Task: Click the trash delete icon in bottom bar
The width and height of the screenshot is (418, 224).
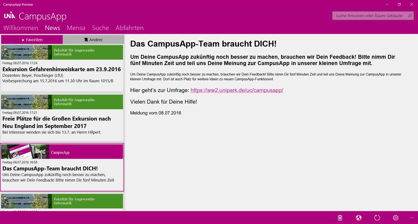Action: 340,218
